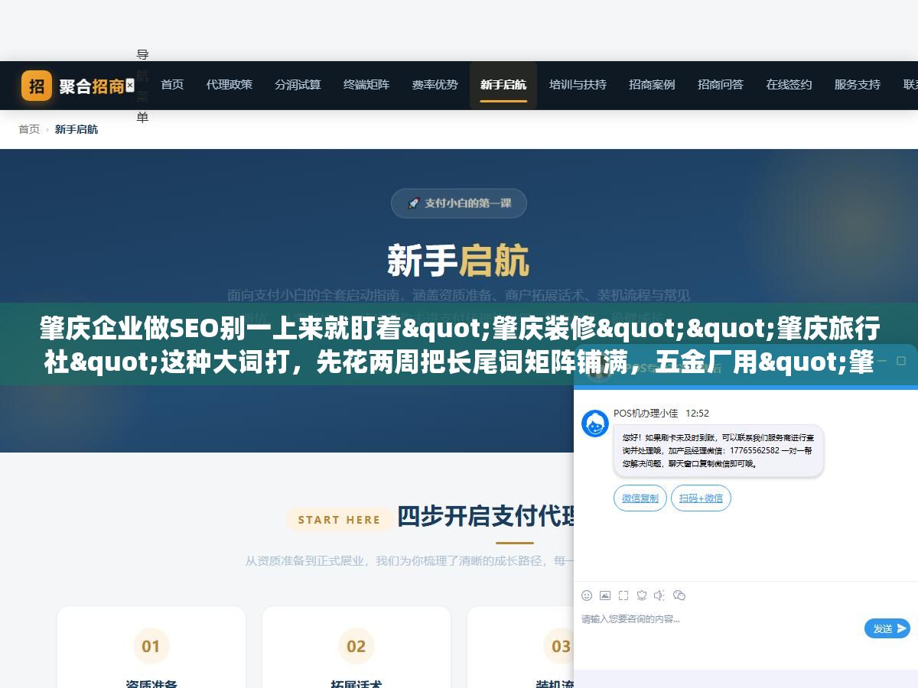The height and width of the screenshot is (688, 918).
Task: Click the send image icon in chat
Action: pos(605,596)
